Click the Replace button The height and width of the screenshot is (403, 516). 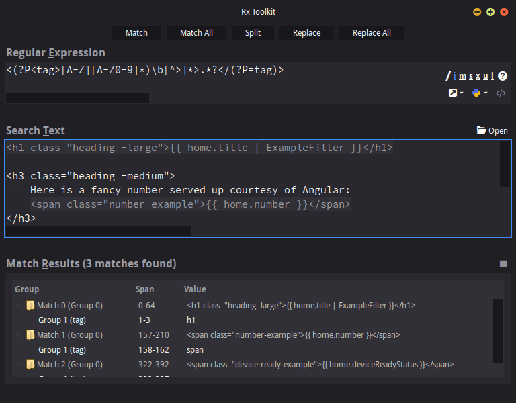click(306, 33)
